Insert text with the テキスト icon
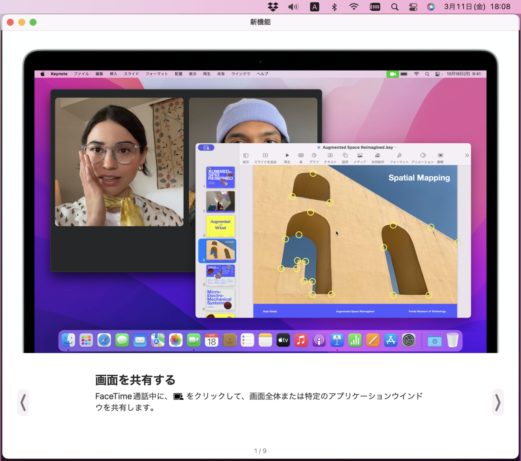Screen dimensions: 521x461 click(330, 155)
